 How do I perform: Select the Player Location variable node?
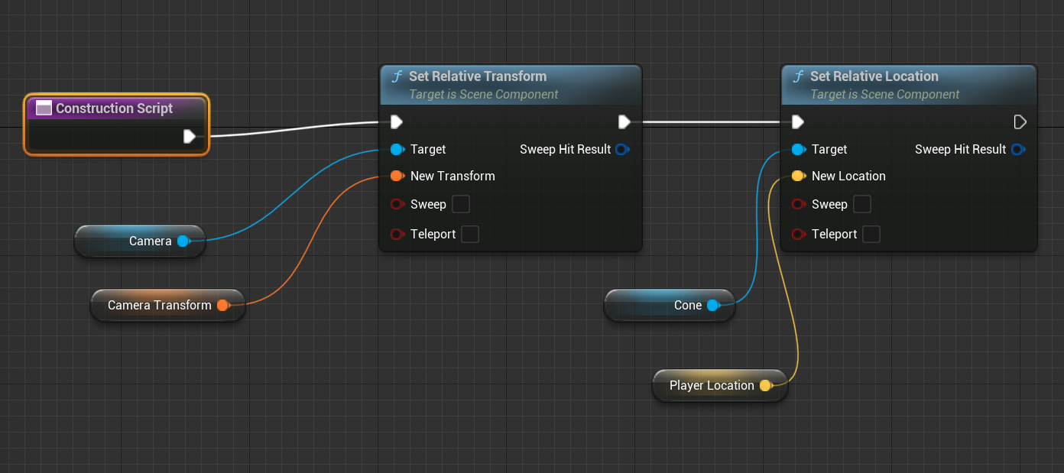(x=720, y=385)
